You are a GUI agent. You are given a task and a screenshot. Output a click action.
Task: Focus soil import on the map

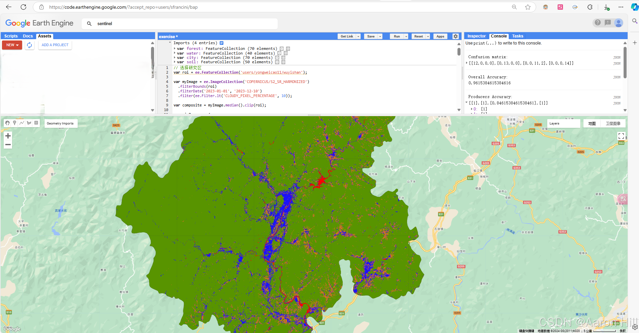(x=283, y=62)
